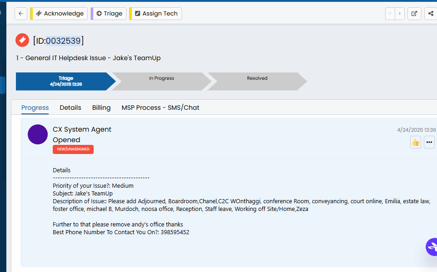Open the purple chat assistant widget
Viewport: 437px width, 272px height.
(x=432, y=247)
